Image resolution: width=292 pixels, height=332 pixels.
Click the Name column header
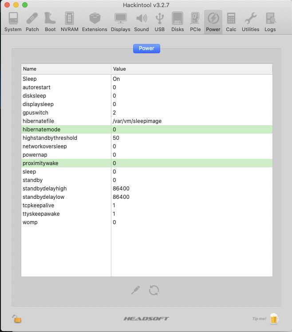(x=66, y=69)
